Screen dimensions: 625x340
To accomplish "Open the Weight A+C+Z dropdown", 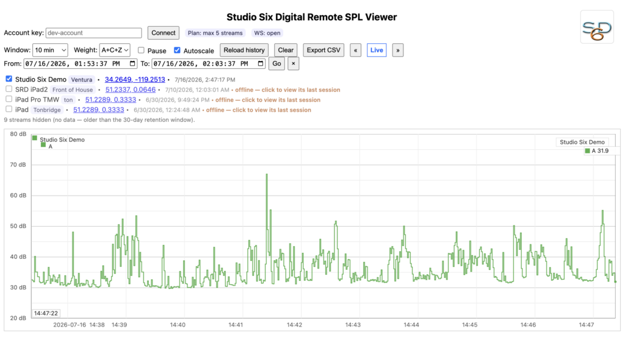I will [x=115, y=50].
